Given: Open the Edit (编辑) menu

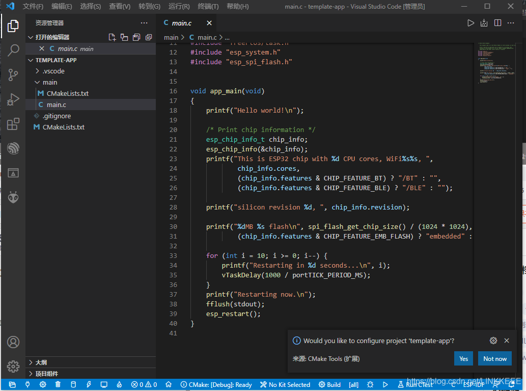Looking at the screenshot, I should [62, 7].
